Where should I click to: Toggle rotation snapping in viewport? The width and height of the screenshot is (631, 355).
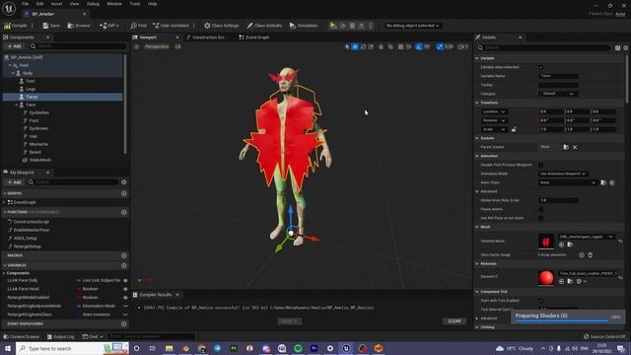click(x=419, y=46)
